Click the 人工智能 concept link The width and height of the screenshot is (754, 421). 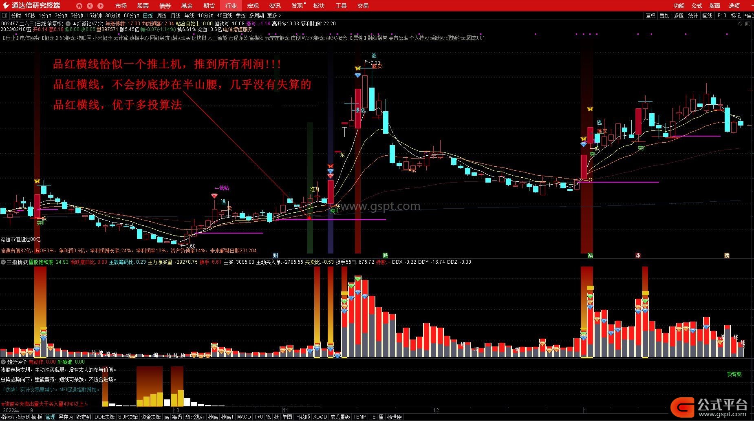point(217,38)
